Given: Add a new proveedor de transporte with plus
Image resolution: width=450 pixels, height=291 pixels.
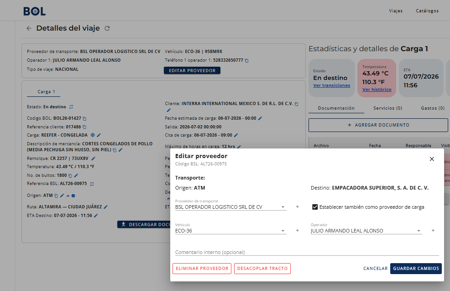Looking at the screenshot, I should pyautogui.click(x=297, y=207).
